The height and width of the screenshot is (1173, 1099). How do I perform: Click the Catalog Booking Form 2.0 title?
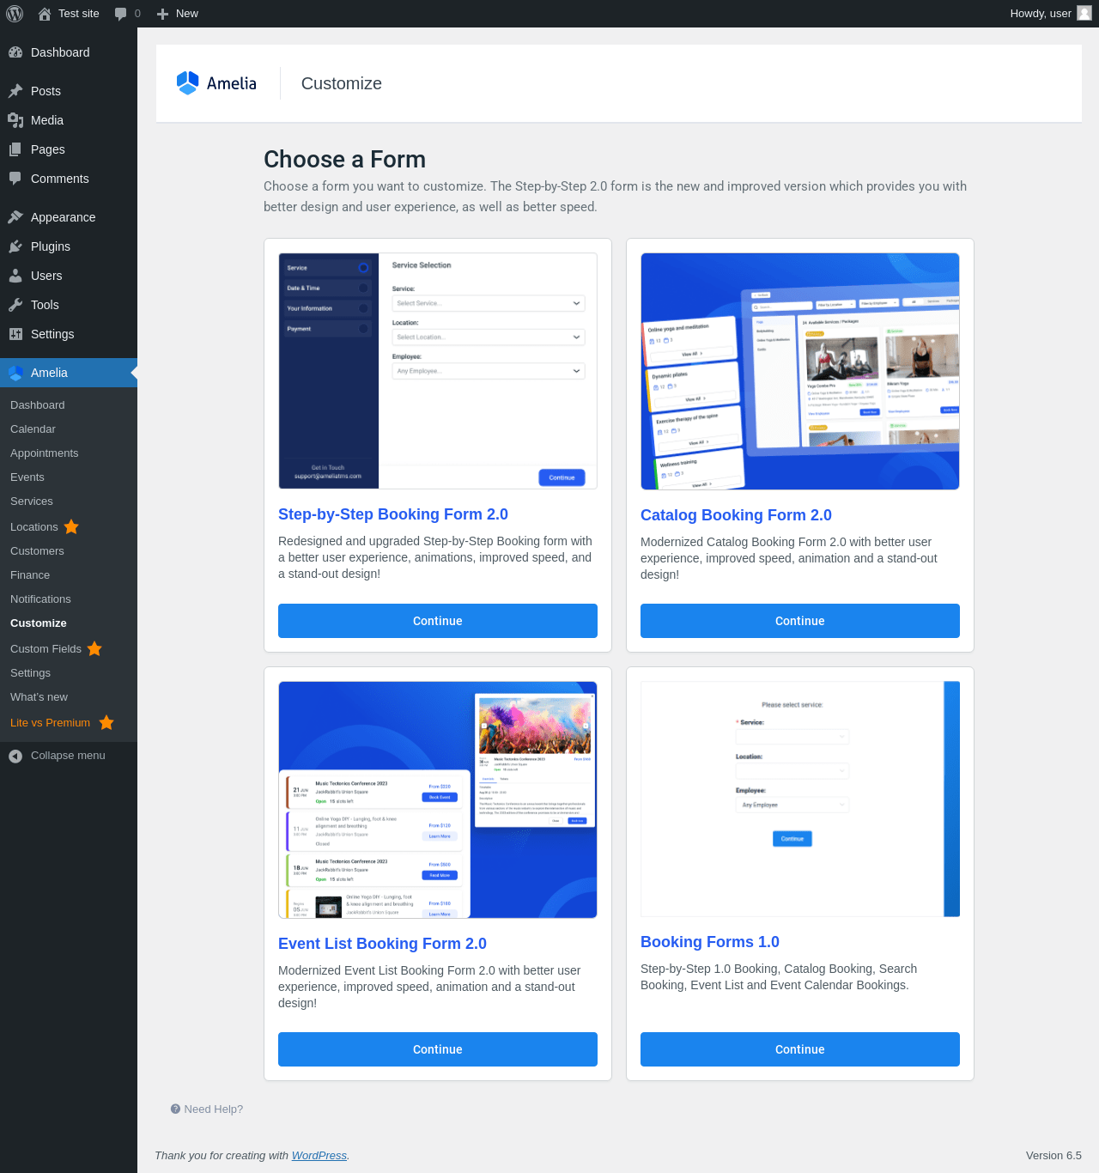pos(736,515)
